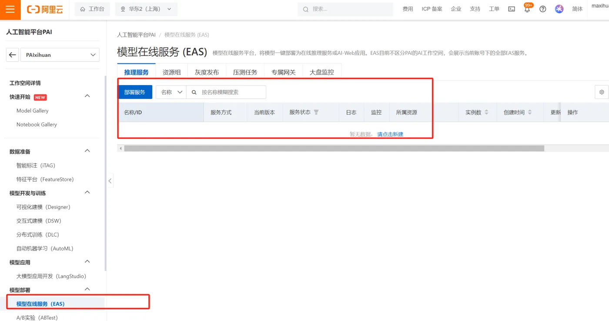Click the 当前版本 column header

[264, 113]
